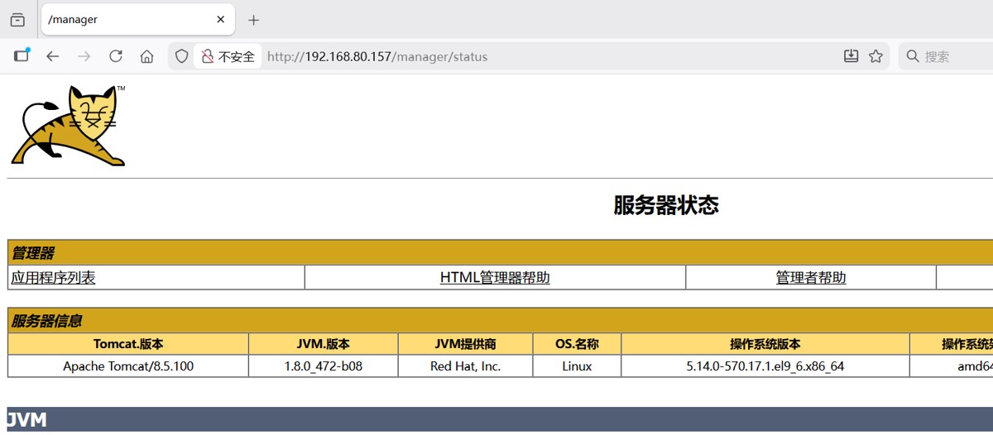Open a new tab with plus button
The width and height of the screenshot is (993, 435).
tap(253, 20)
